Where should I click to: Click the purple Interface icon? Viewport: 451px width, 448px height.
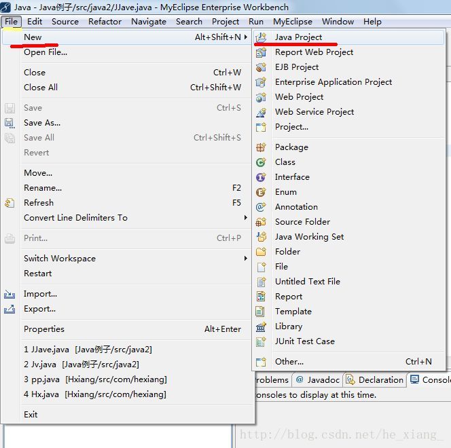[261, 177]
